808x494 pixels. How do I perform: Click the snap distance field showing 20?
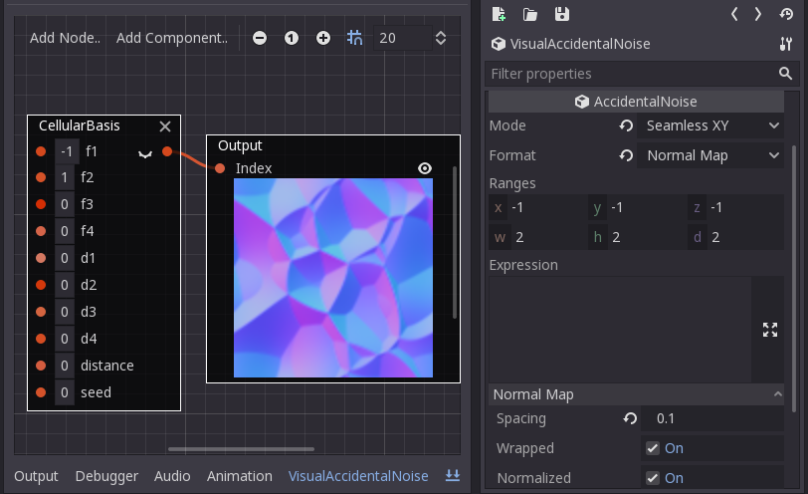point(402,38)
